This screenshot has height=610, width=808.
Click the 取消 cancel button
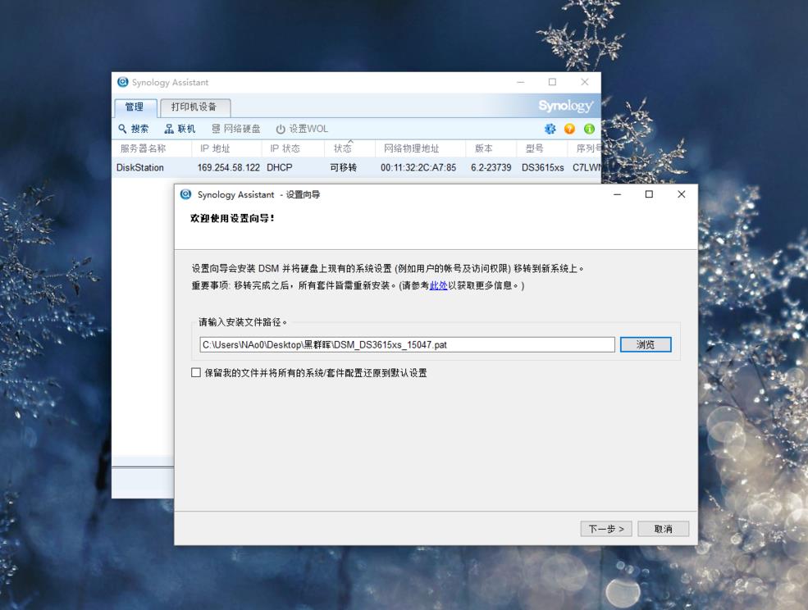(663, 529)
